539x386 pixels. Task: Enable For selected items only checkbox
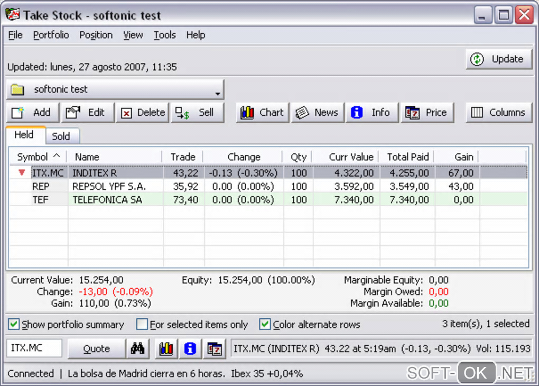[142, 324]
